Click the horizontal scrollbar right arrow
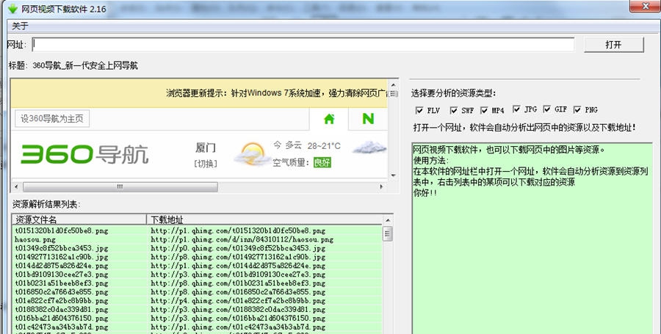 (x=381, y=186)
